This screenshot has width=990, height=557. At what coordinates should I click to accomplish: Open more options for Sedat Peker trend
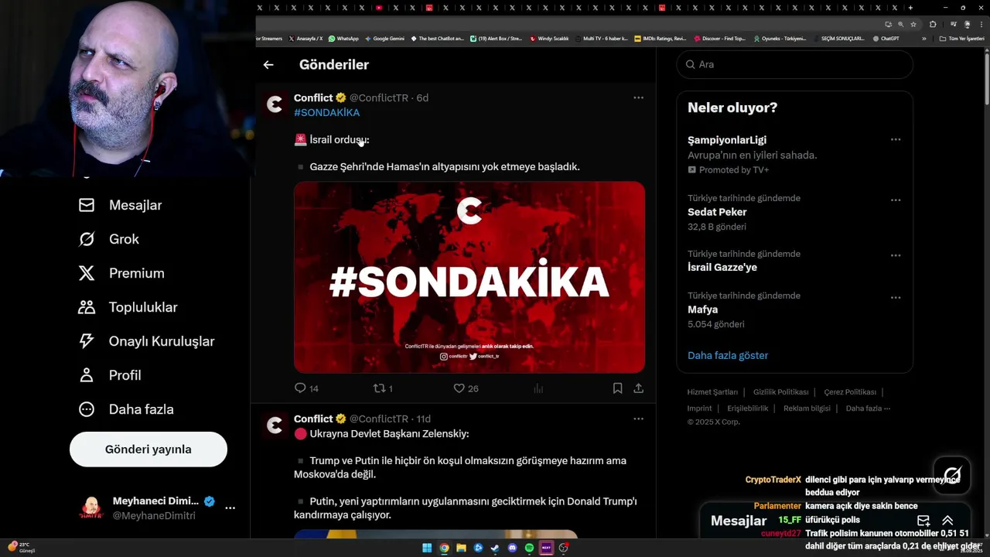pyautogui.click(x=896, y=200)
